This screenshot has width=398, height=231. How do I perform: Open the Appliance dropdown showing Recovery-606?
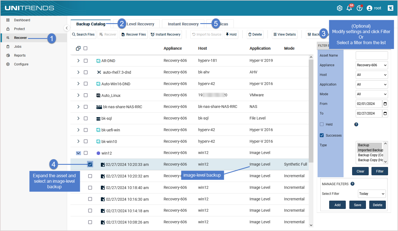pyautogui.click(x=372, y=65)
